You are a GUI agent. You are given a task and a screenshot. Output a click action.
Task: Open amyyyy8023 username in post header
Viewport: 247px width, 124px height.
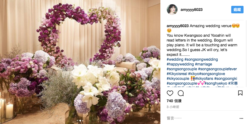191,10
